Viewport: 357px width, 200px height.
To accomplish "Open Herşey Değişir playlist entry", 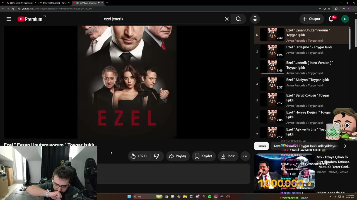I will click(x=302, y=117).
